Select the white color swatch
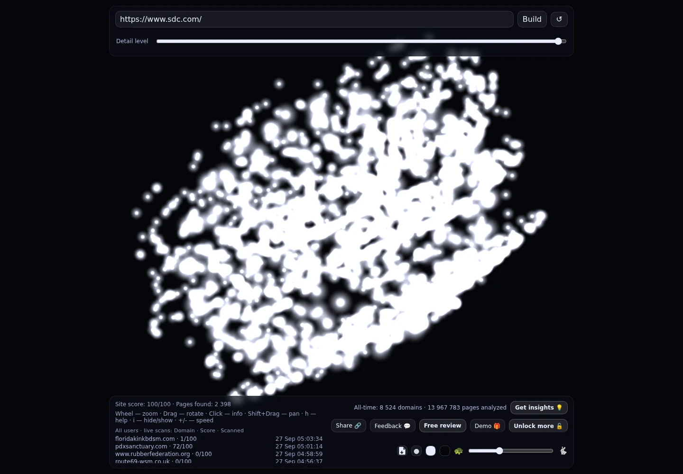683x474 pixels. (x=431, y=451)
